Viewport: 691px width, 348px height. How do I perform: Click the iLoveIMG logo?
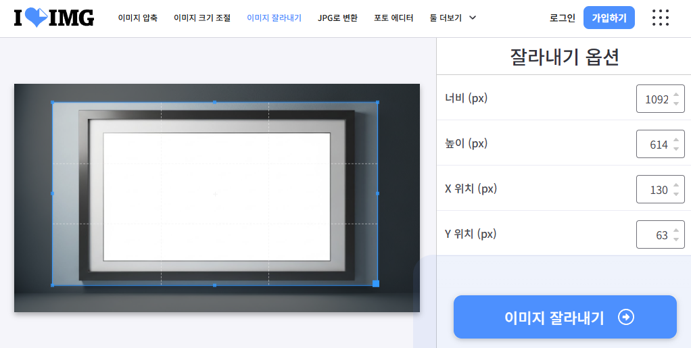54,18
